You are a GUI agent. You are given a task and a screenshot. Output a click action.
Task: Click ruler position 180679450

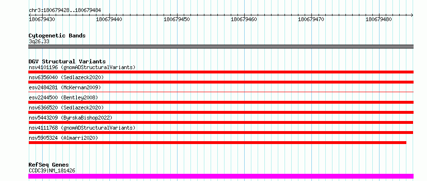coord(177,19)
